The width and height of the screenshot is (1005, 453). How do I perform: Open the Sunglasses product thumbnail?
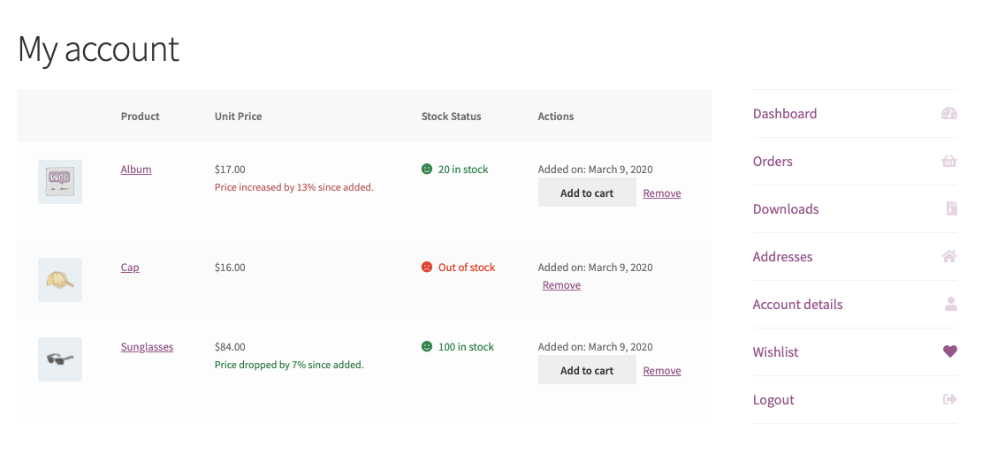(60, 359)
